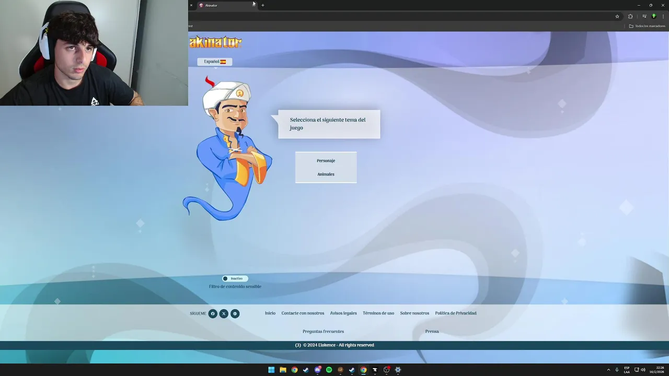Open the Español language selector
The width and height of the screenshot is (669, 376).
pyautogui.click(x=215, y=62)
